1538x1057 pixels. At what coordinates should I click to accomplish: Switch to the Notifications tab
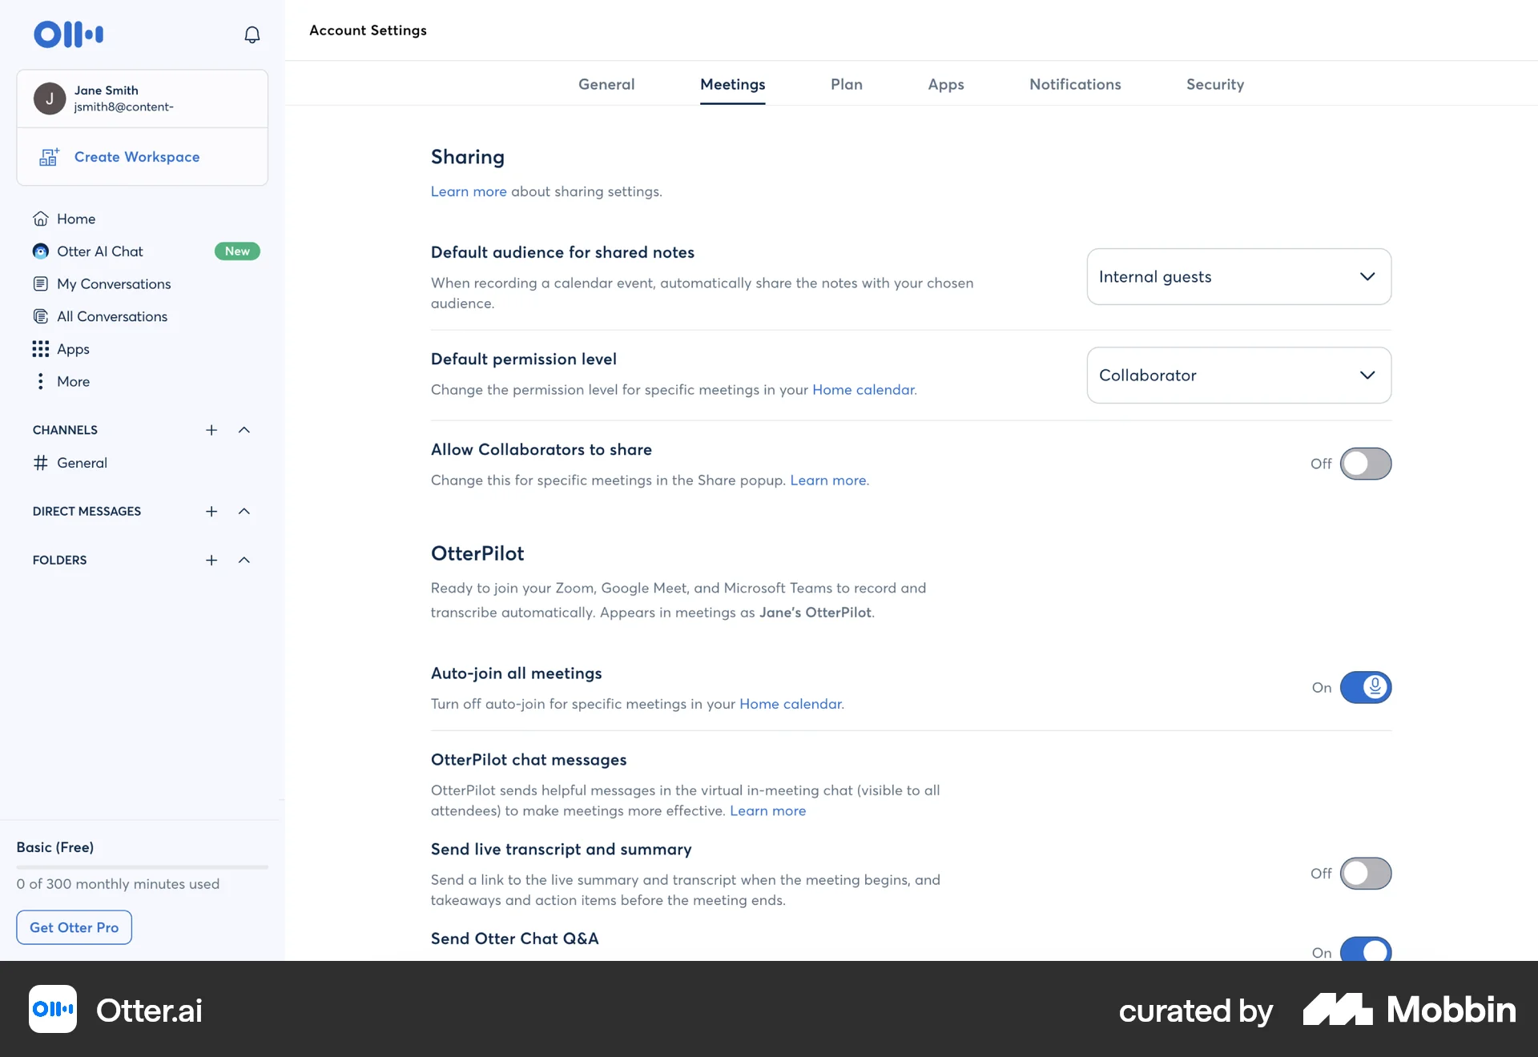tap(1074, 84)
